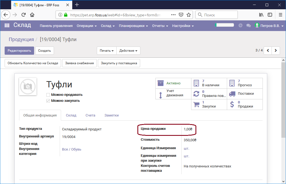Viewport: 286px width, 184px height.
Task: Switch to the Склад form tab
Action: (x=71, y=115)
